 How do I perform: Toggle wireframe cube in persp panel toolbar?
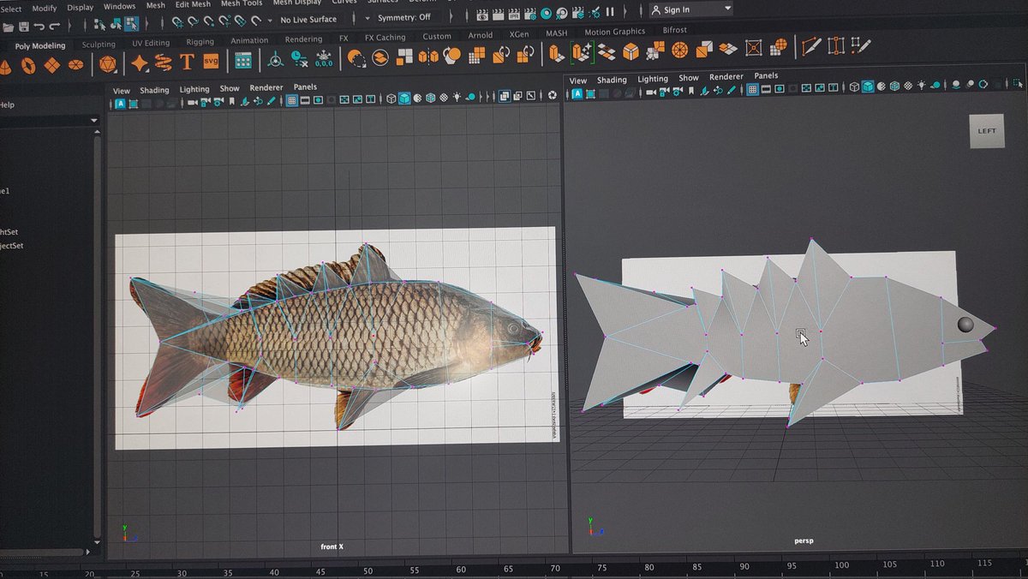point(854,87)
